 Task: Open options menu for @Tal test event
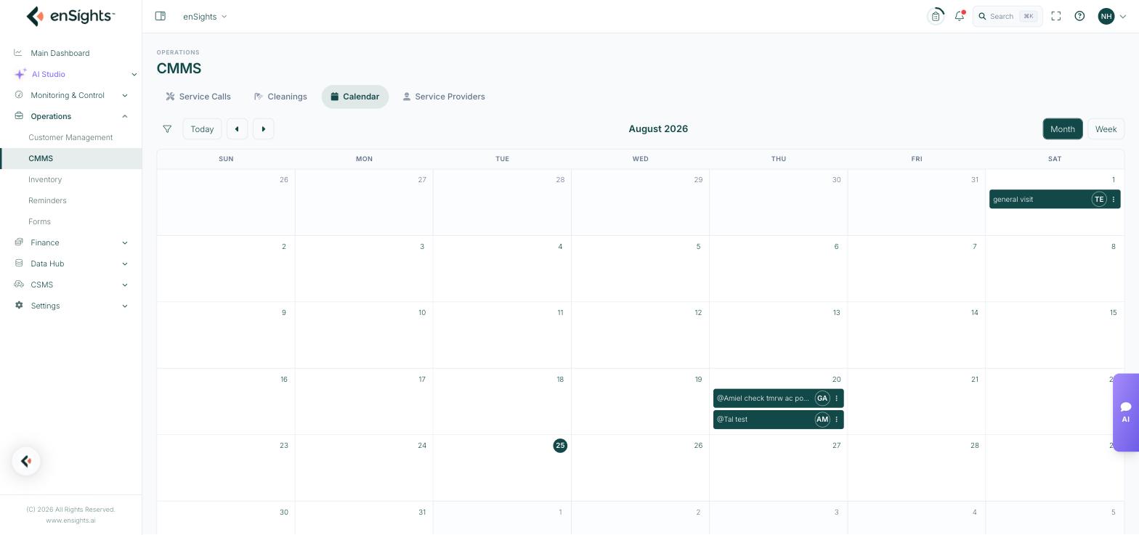837,419
